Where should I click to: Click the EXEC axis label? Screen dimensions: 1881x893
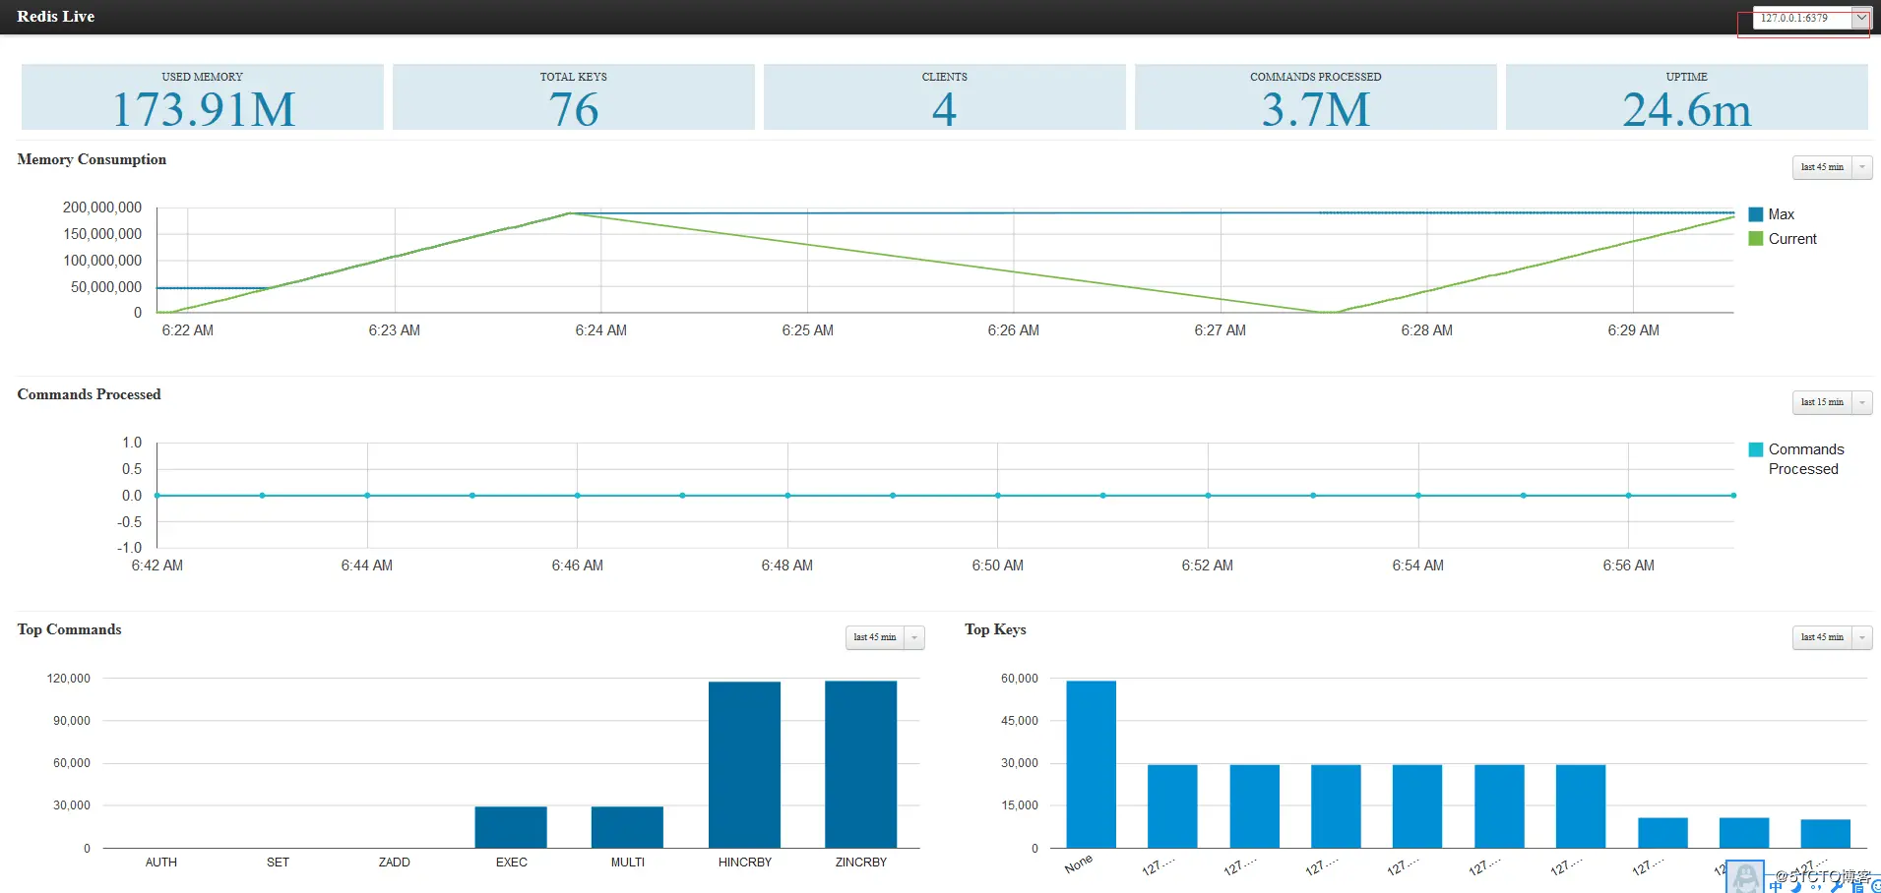point(512,863)
